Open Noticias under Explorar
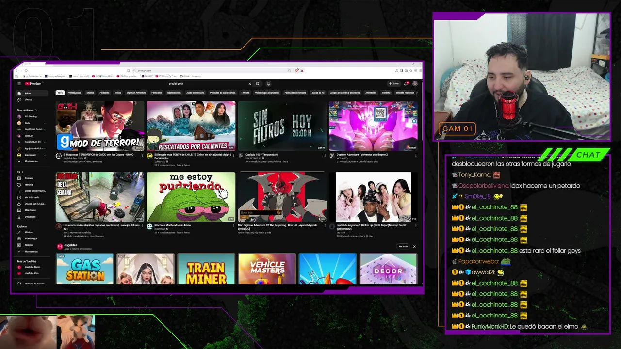The image size is (621, 349). click(x=32, y=245)
